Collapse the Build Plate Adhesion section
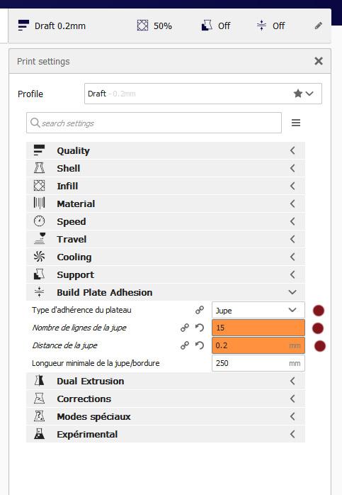This screenshot has height=495, width=342. [166, 292]
